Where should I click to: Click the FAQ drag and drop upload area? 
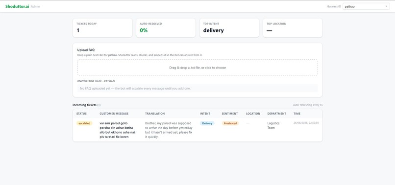(x=197, y=68)
